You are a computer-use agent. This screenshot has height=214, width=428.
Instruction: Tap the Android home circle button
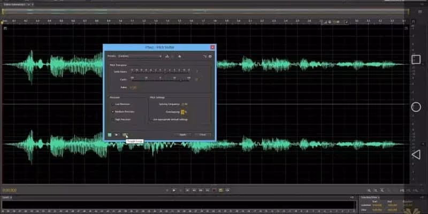(416, 107)
